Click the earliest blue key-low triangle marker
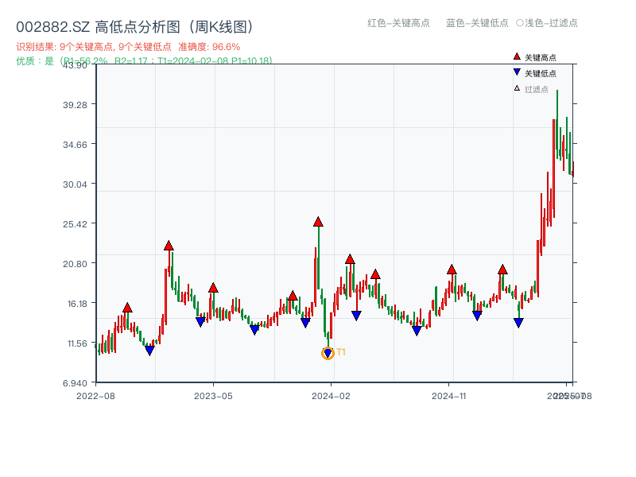 pos(149,351)
